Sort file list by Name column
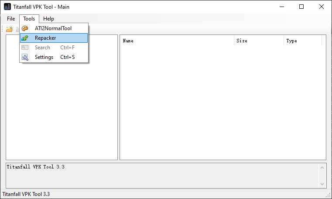332x199 pixels. pos(177,41)
